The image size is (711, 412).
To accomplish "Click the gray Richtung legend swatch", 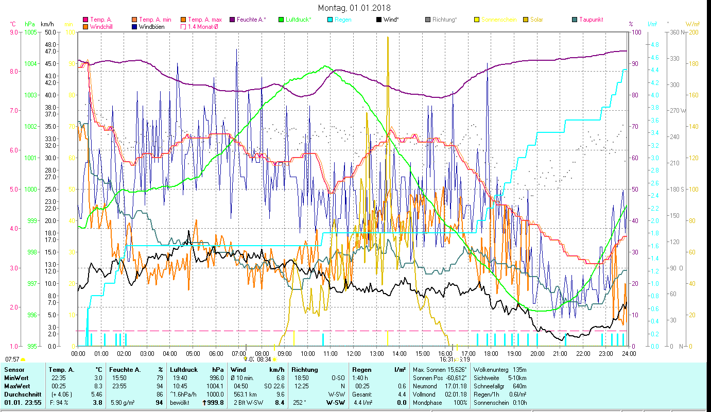I will coord(427,20).
